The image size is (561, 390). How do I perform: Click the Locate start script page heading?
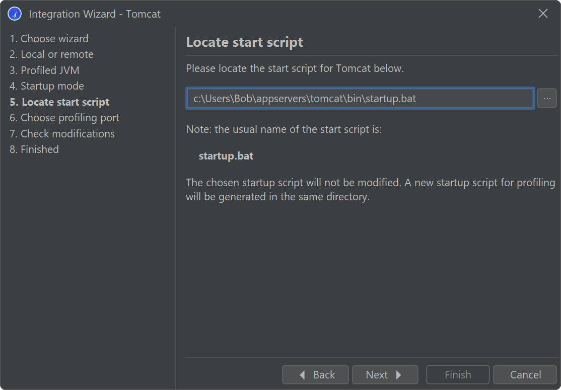click(245, 42)
